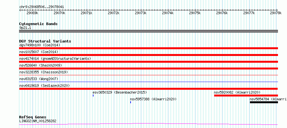287x128 pixels.
Task: Click the 29076k ruler tick label
Action: click(x=222, y=13)
